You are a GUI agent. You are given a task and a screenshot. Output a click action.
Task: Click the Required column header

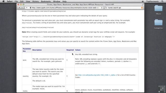(x=70, y=50)
